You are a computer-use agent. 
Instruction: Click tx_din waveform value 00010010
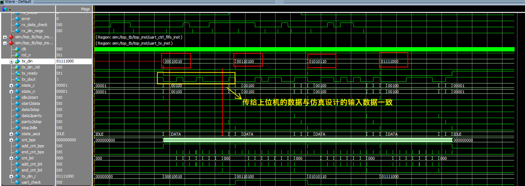click(x=173, y=61)
